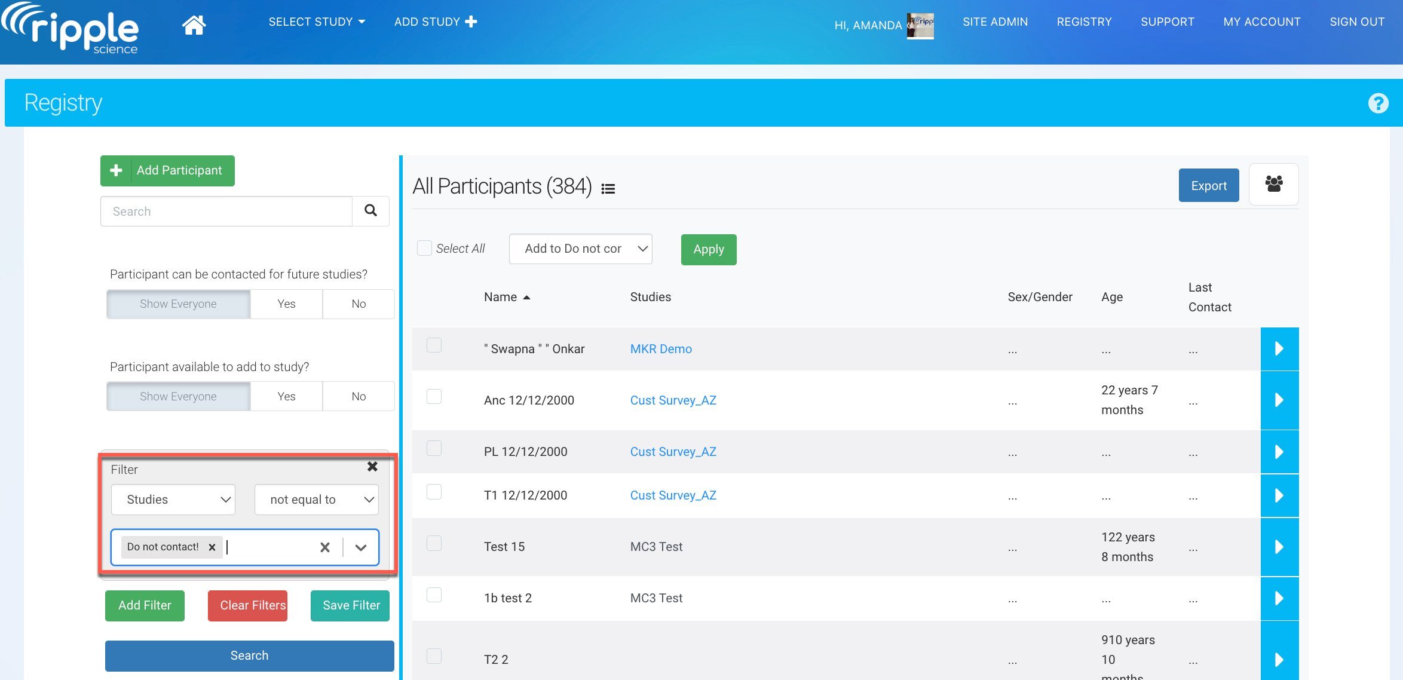The width and height of the screenshot is (1403, 680).
Task: Go to Site Admin menu item
Action: pyautogui.click(x=995, y=22)
